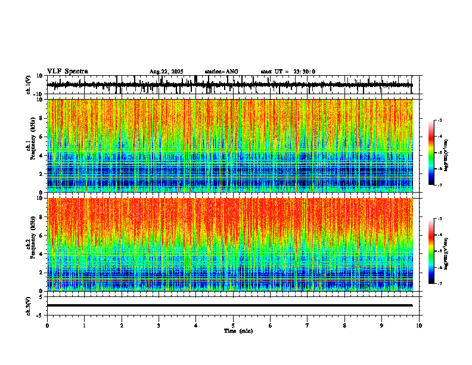
Task: Click time axis tick label '0'
Action: tap(47, 326)
